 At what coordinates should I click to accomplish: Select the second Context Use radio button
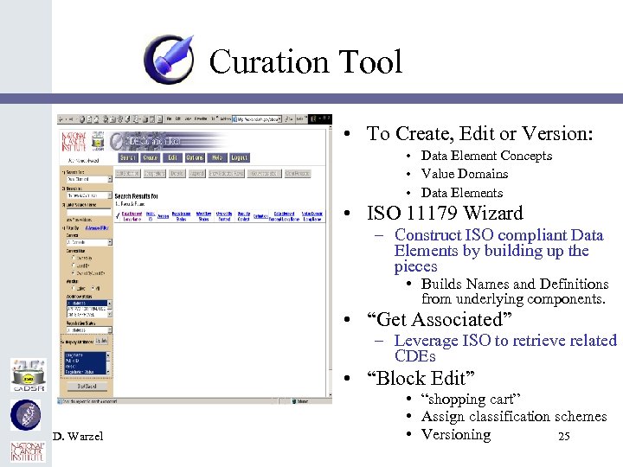73,265
